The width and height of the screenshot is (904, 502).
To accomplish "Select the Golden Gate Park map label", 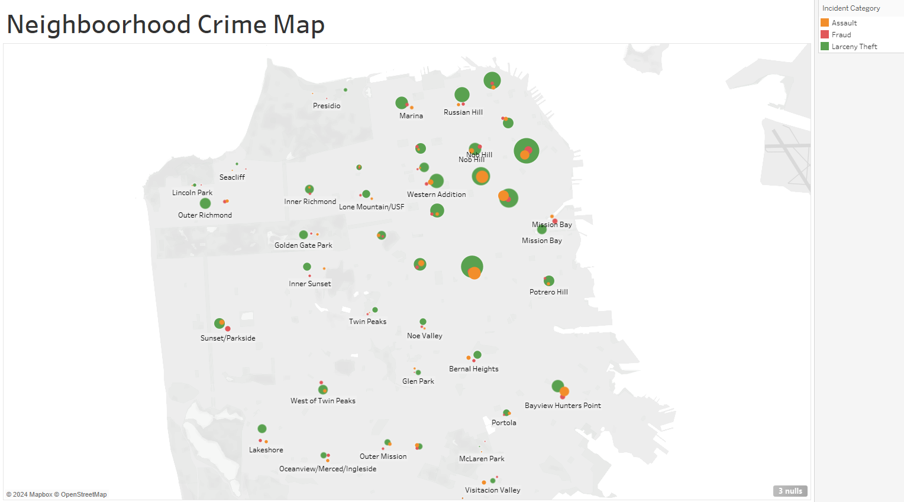I will (304, 245).
